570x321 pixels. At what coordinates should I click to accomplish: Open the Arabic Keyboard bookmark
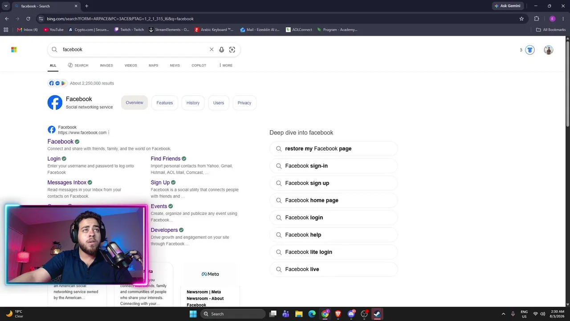coord(214,30)
